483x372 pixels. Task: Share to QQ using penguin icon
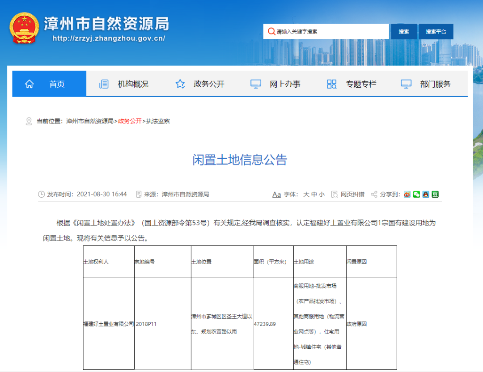(426, 194)
